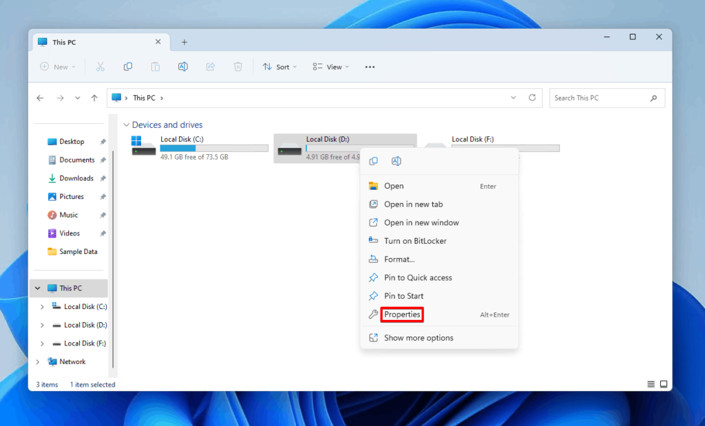This screenshot has height=426, width=705.
Task: Open recent locations dropdown arrow
Action: tap(77, 98)
